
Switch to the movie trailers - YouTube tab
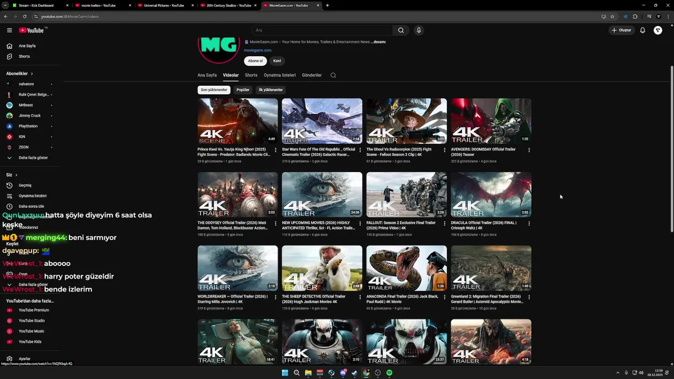[x=102, y=5]
